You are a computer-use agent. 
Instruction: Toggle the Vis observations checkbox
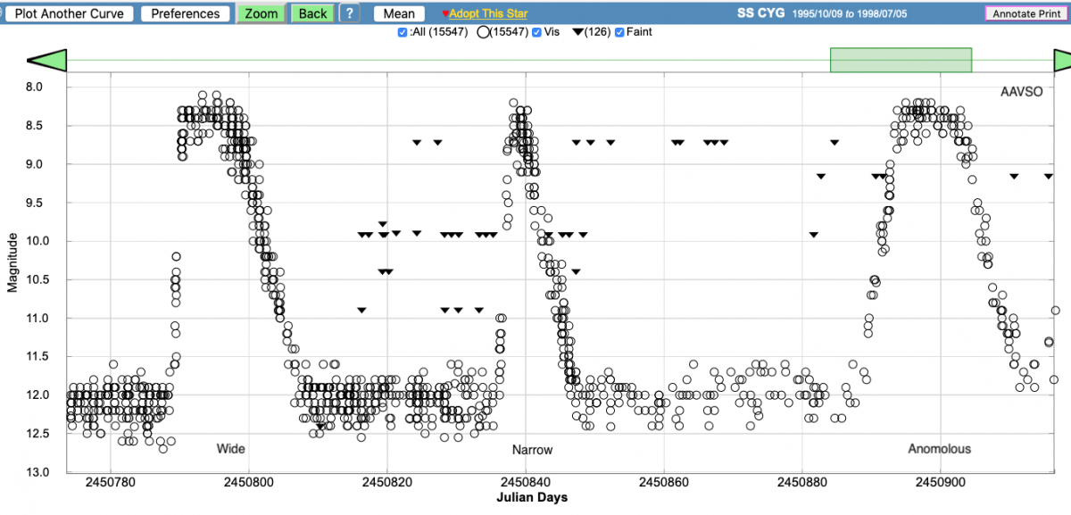coord(536,32)
